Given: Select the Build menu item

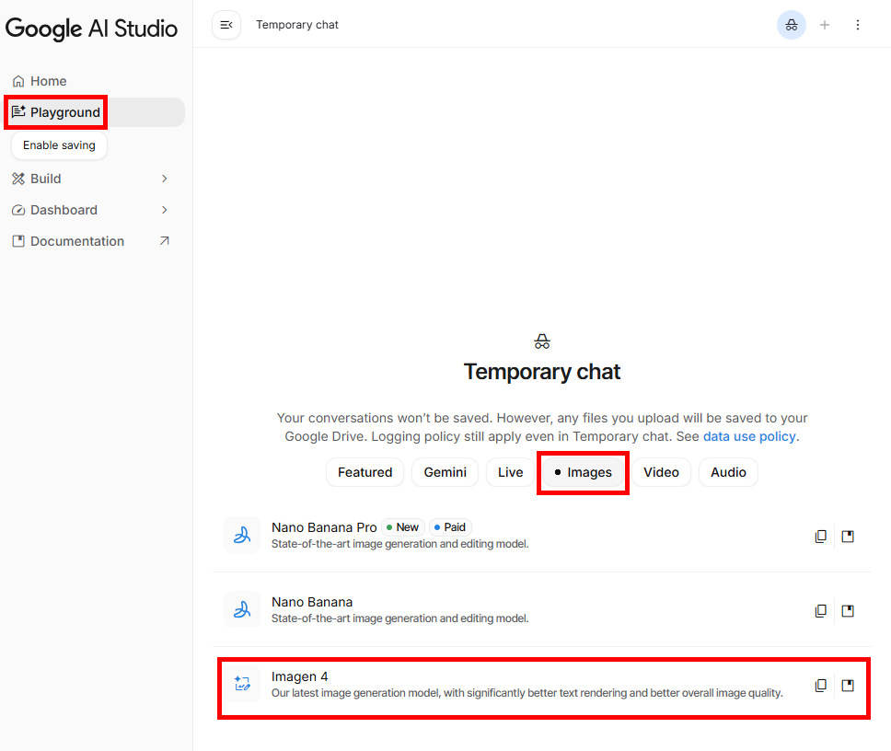Looking at the screenshot, I should click(x=94, y=179).
